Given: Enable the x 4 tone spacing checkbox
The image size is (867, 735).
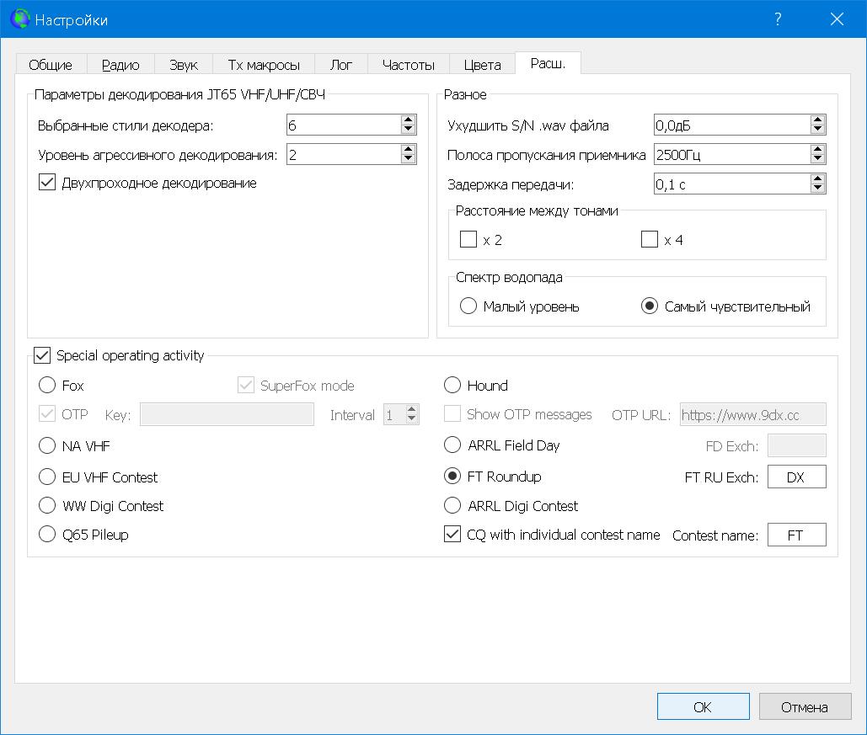Looking at the screenshot, I should click(649, 240).
